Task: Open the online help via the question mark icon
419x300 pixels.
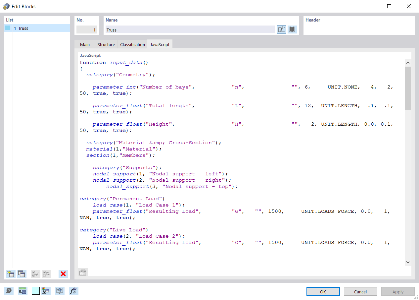Action: click(x=9, y=291)
